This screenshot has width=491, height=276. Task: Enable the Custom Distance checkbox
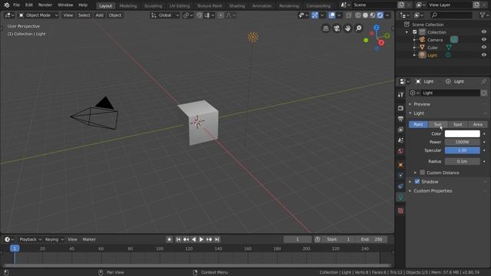[423, 172]
